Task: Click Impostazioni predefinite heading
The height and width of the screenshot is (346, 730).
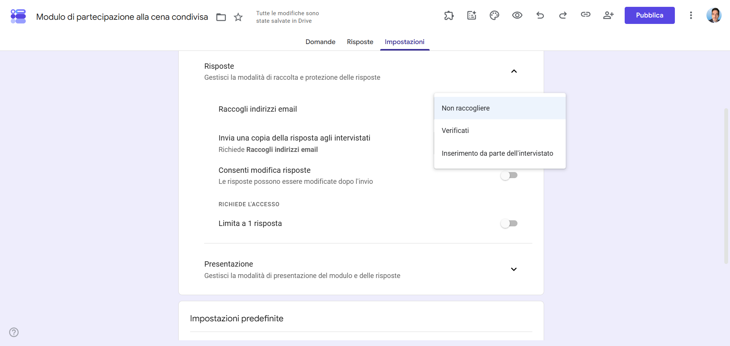Action: point(236,318)
